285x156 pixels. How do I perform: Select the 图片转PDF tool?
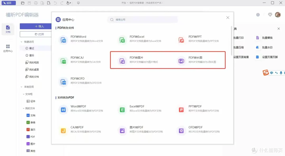click(x=140, y=129)
